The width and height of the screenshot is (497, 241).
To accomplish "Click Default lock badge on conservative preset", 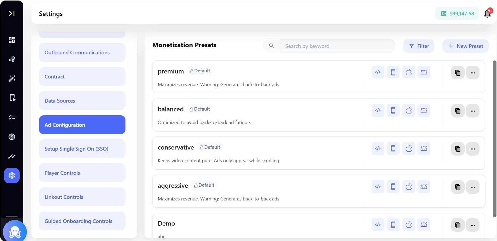I will click(x=210, y=147).
